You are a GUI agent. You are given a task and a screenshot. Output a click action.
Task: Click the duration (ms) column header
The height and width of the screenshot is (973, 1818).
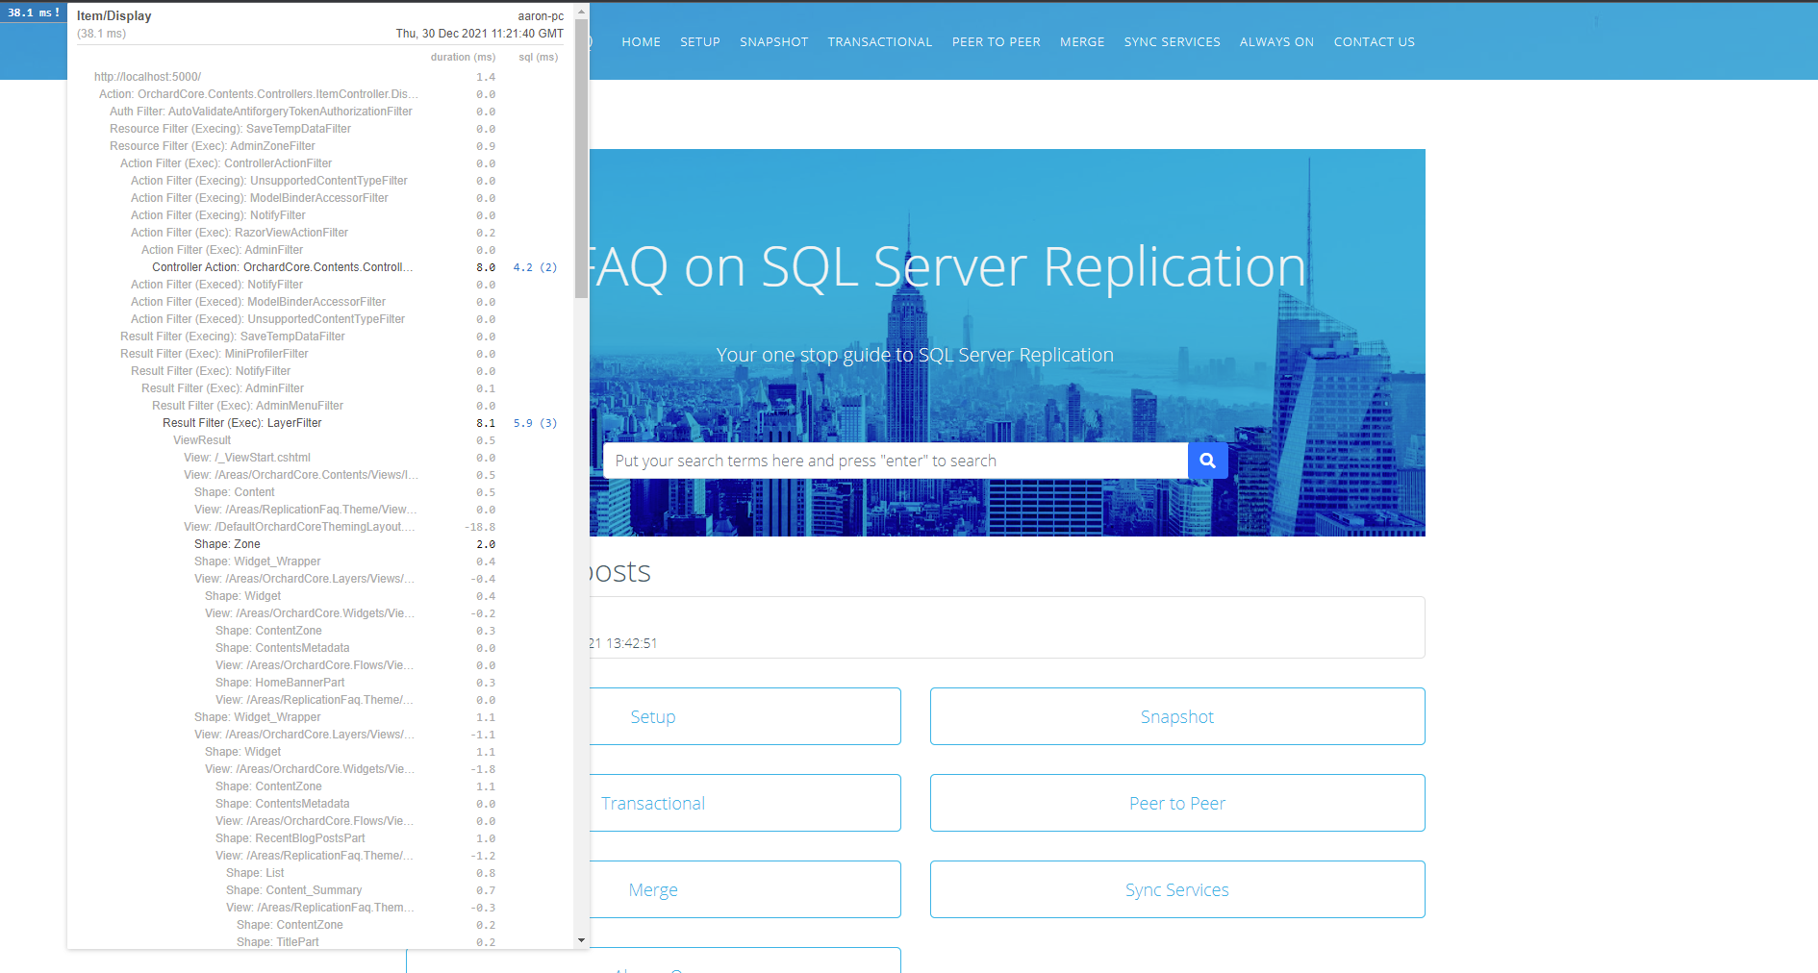coord(463,58)
